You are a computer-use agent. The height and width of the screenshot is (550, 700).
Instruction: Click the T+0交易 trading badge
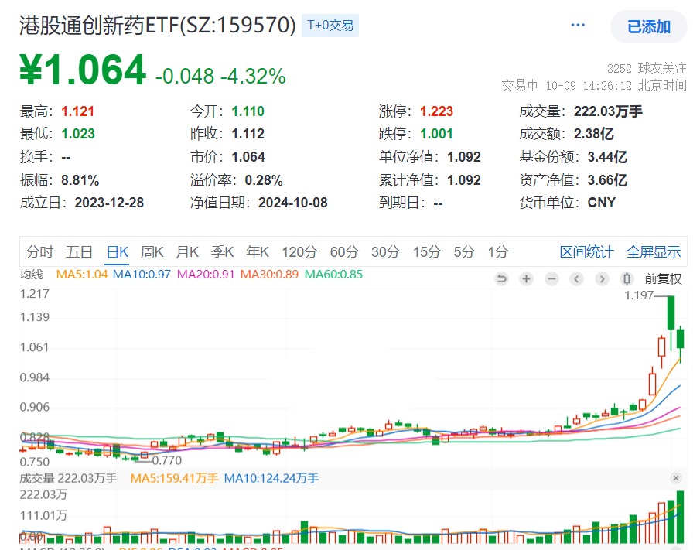coord(330,25)
